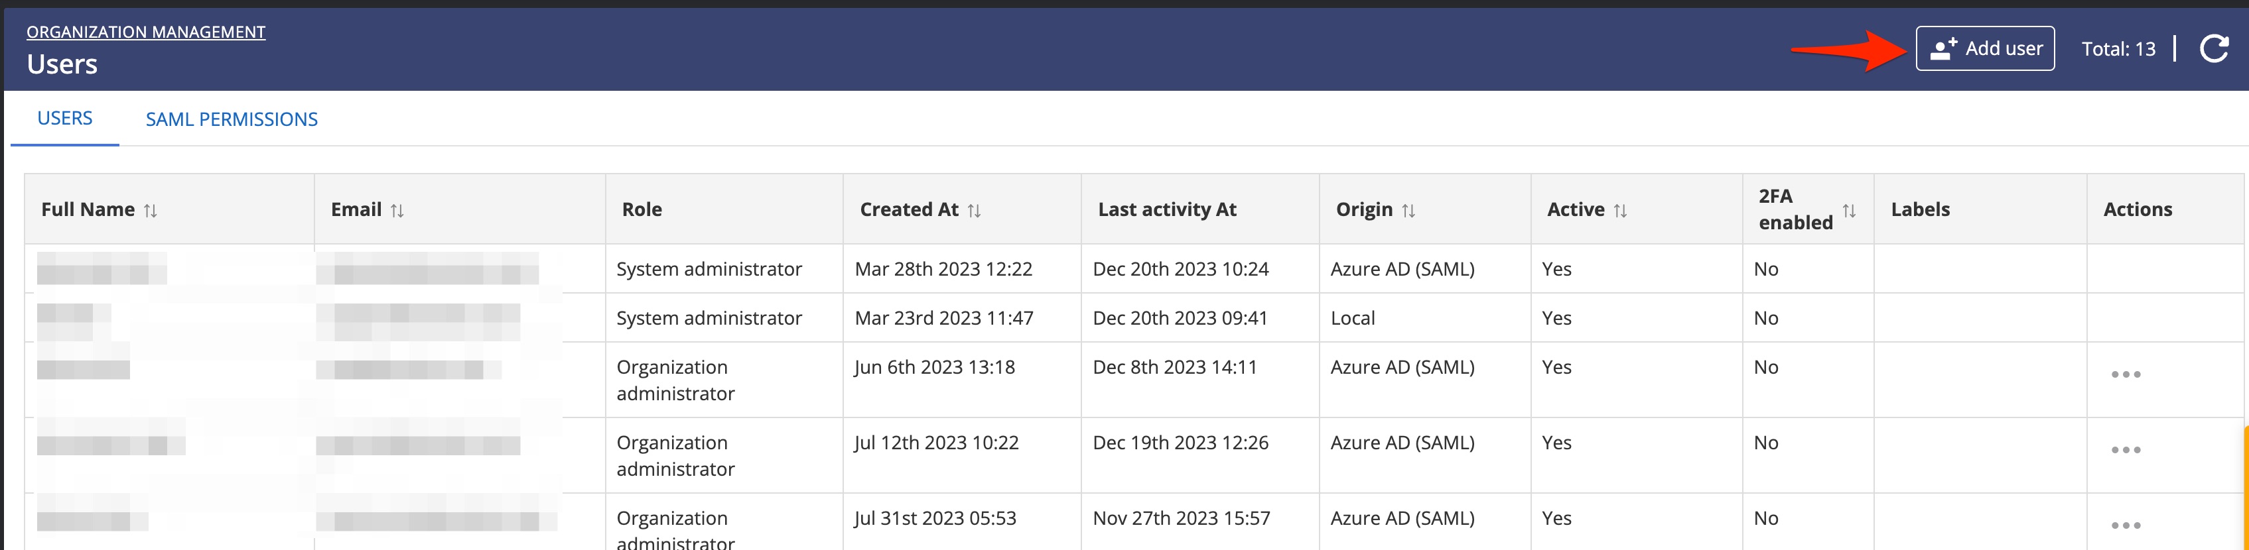Open actions menu for Jul 31st 2023 user

pos(2125,525)
